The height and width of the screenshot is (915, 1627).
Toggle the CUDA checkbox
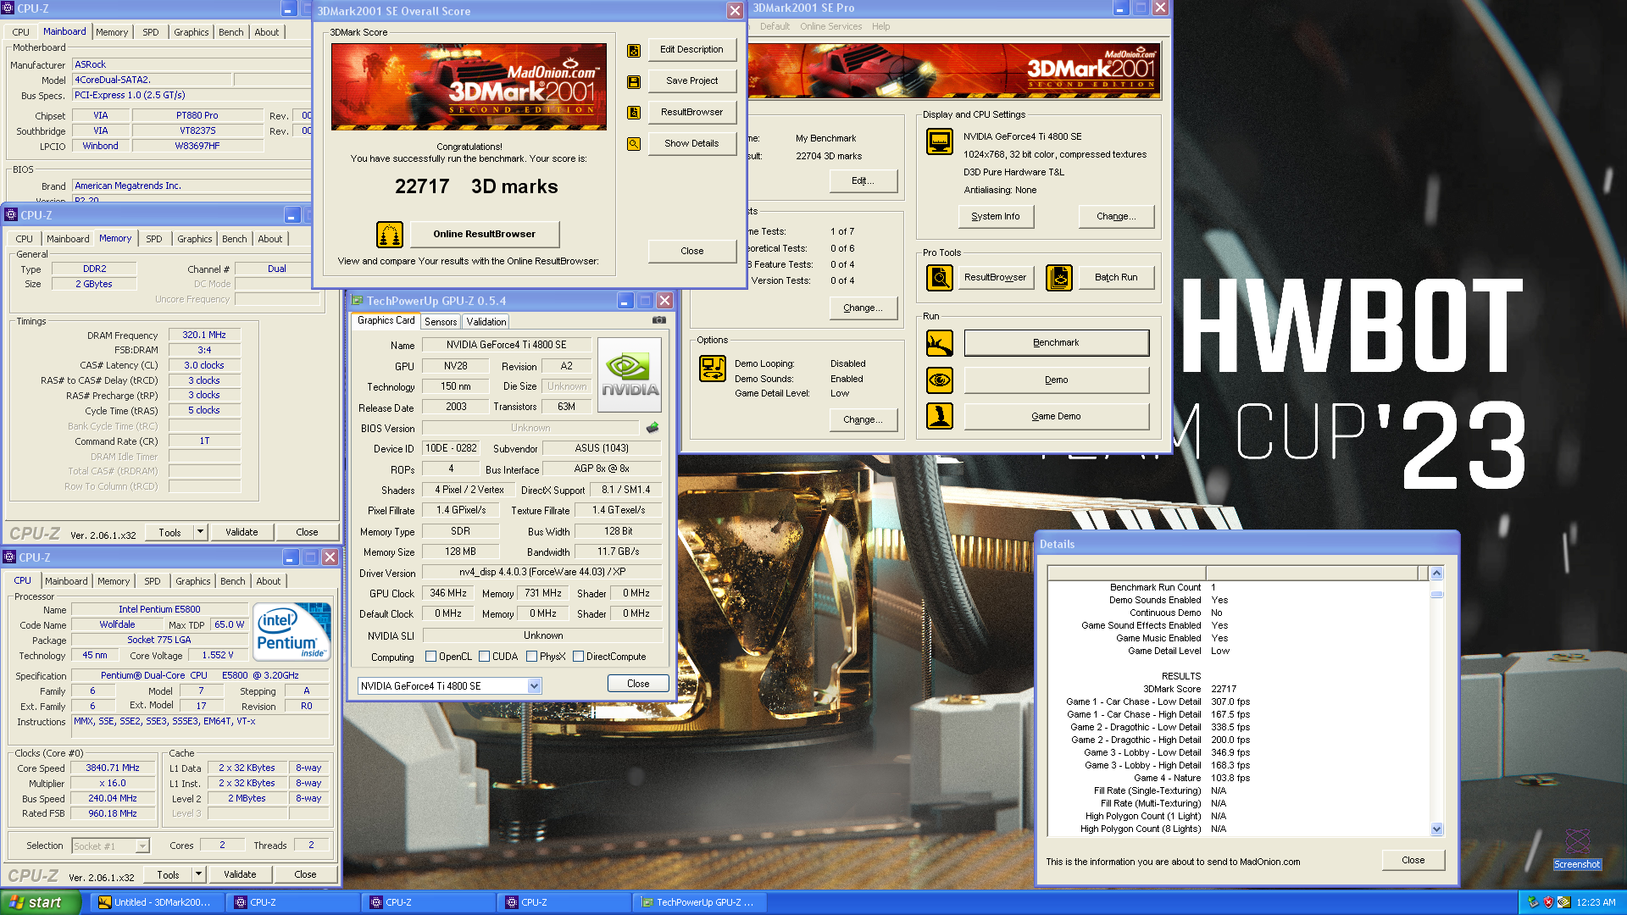click(x=484, y=657)
